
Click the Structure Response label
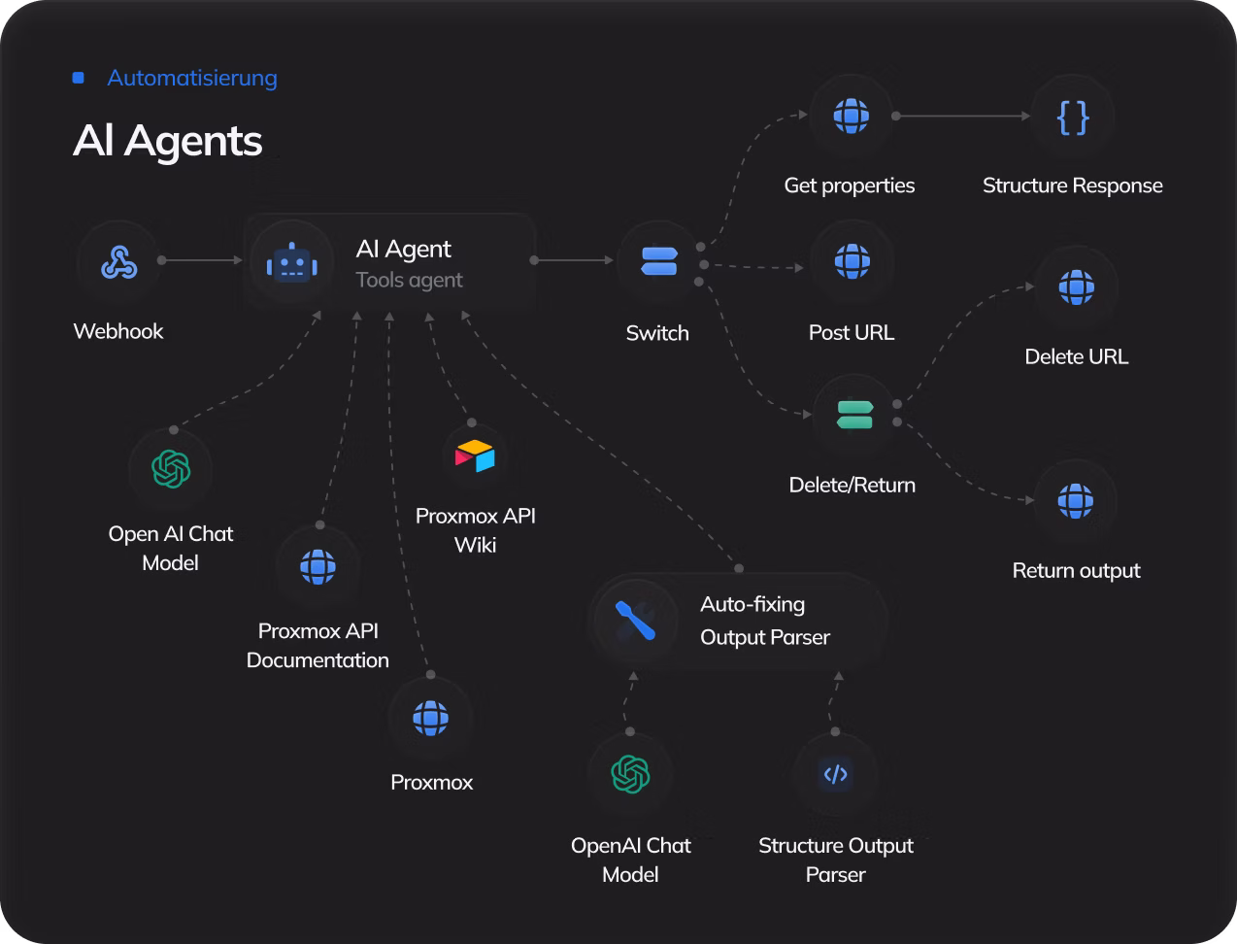pyautogui.click(x=1073, y=185)
